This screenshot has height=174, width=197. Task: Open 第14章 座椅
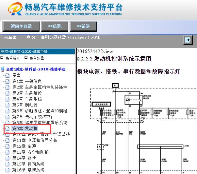pyautogui.click(x=24, y=158)
